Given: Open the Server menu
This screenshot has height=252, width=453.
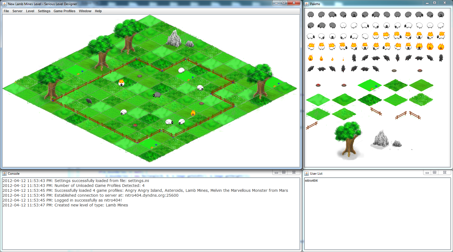Looking at the screenshot, I should click(x=17, y=11).
